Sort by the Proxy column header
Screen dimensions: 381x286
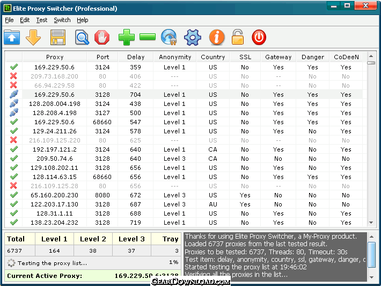click(55, 57)
